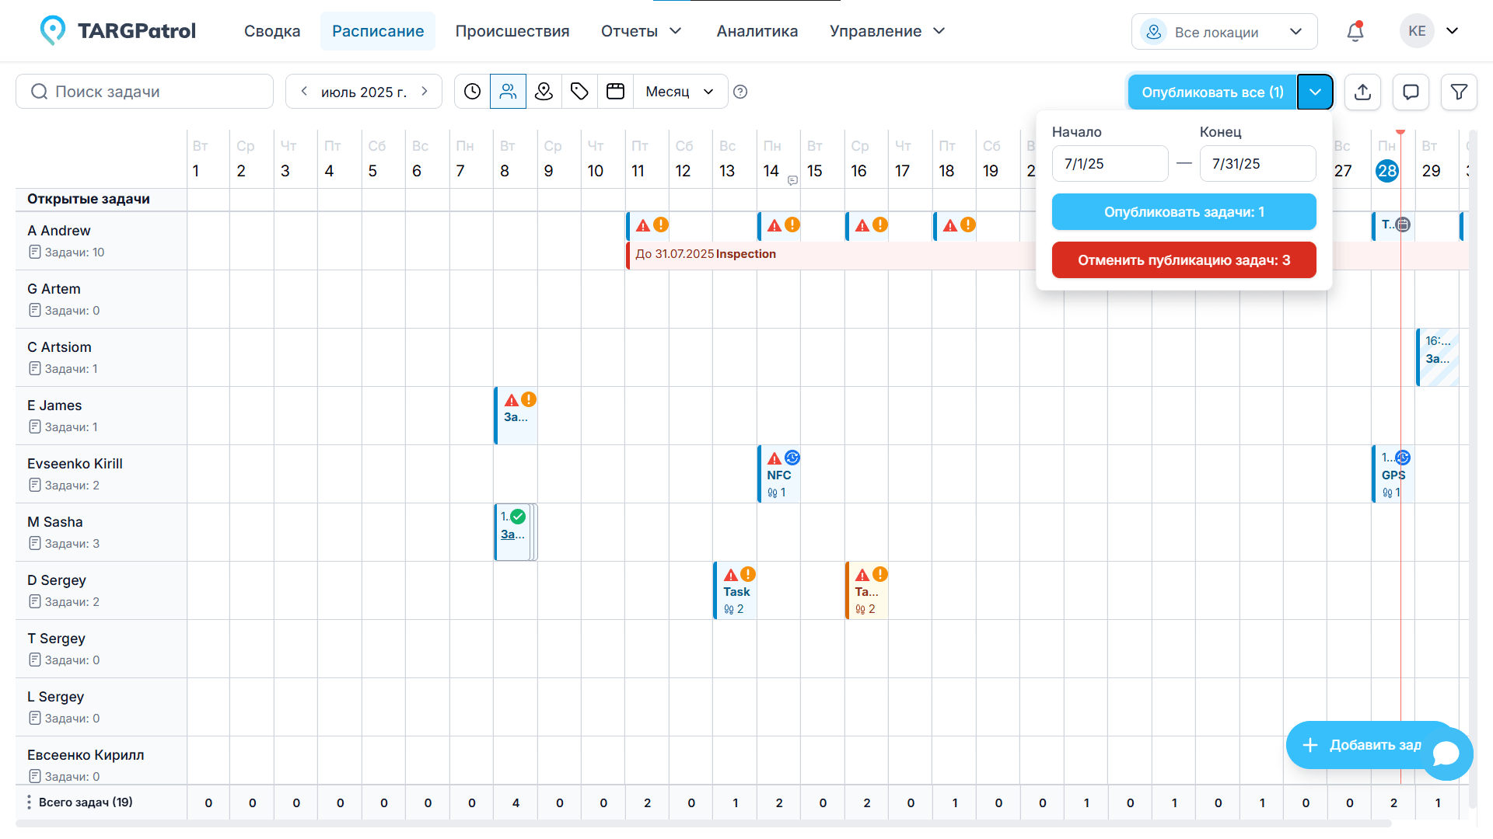This screenshot has width=1493, height=839.
Task: Select the location pin grouping icon
Action: [544, 91]
